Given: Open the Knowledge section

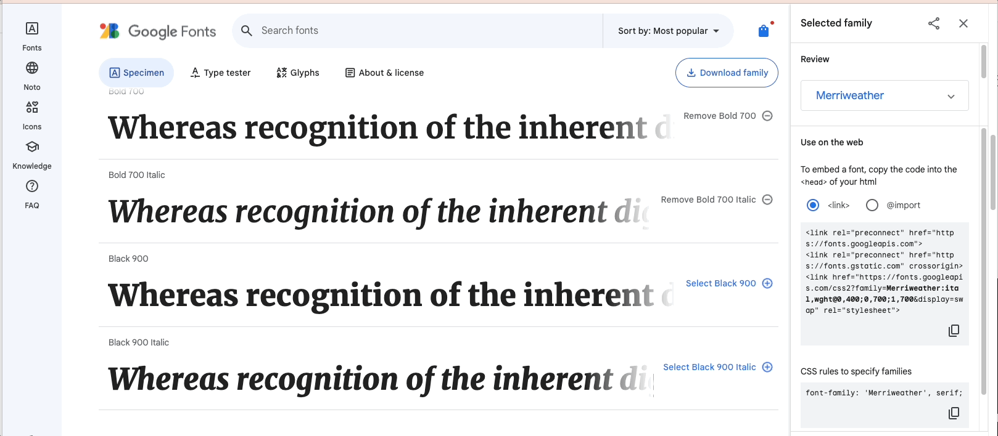Looking at the screenshot, I should click(31, 153).
